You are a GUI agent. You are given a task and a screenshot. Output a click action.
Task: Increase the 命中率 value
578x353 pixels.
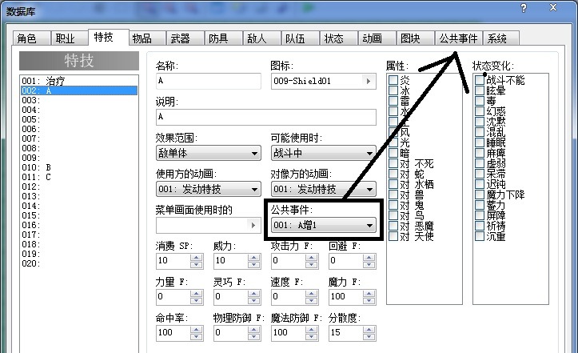[197, 329]
